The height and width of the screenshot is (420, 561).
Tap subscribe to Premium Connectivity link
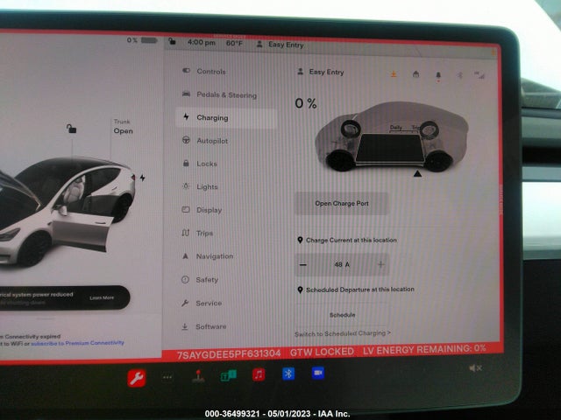point(77,343)
